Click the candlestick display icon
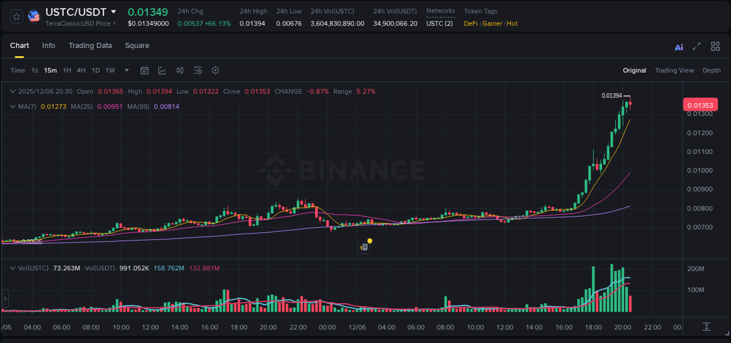The image size is (731, 343). [x=180, y=70]
